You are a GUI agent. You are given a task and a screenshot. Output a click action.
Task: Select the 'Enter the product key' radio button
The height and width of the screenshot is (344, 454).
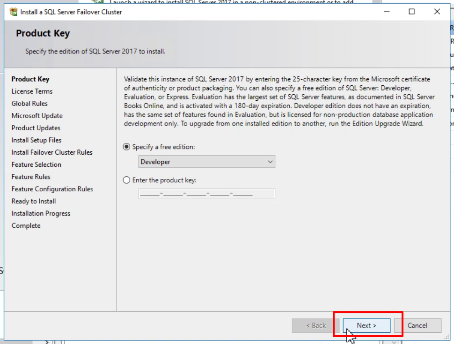(126, 180)
